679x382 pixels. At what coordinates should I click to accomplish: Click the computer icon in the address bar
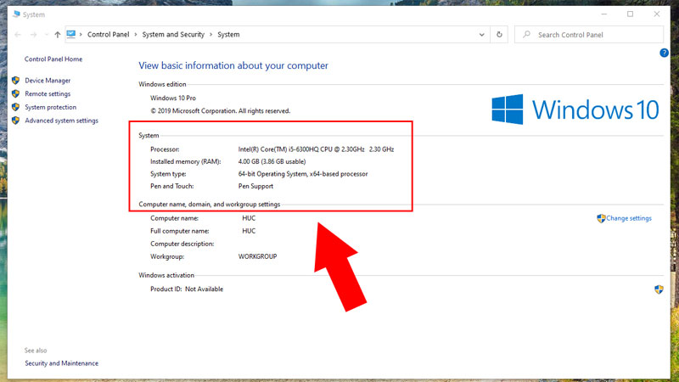71,35
